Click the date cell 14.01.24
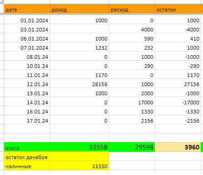Image resolution: width=203 pixels, height=175 pixels. (27, 102)
